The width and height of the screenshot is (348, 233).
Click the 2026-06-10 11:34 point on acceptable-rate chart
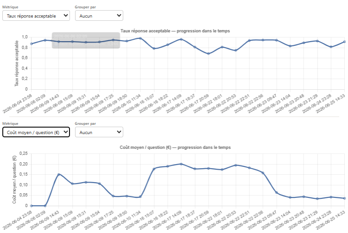(x=140, y=38)
